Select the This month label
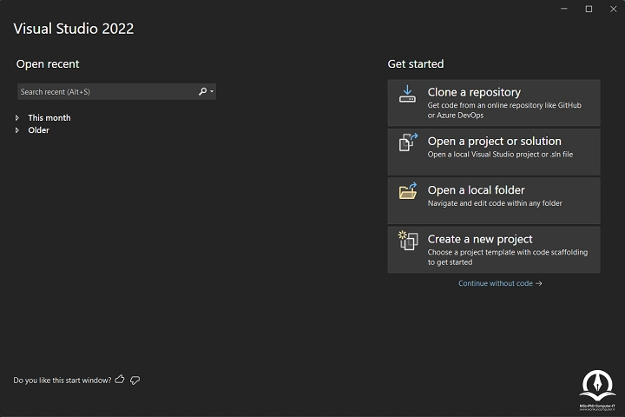The height and width of the screenshot is (417, 625). tap(49, 118)
